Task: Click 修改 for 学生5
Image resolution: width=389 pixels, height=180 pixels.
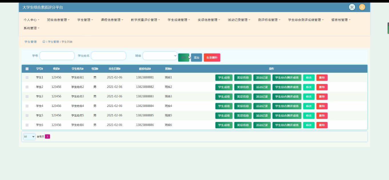Action: pyautogui.click(x=309, y=116)
